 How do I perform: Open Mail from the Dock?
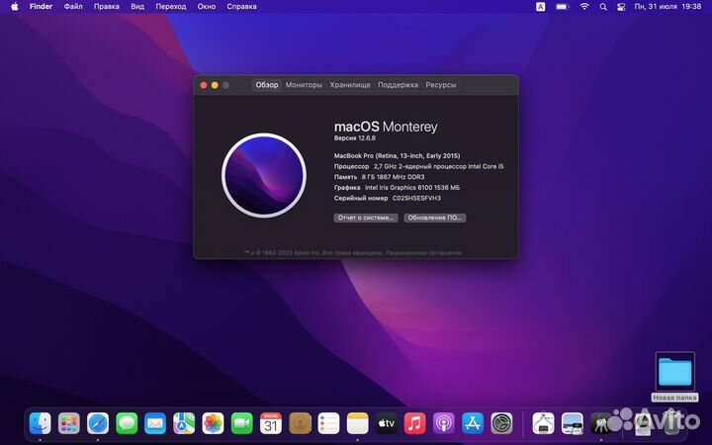[155, 423]
